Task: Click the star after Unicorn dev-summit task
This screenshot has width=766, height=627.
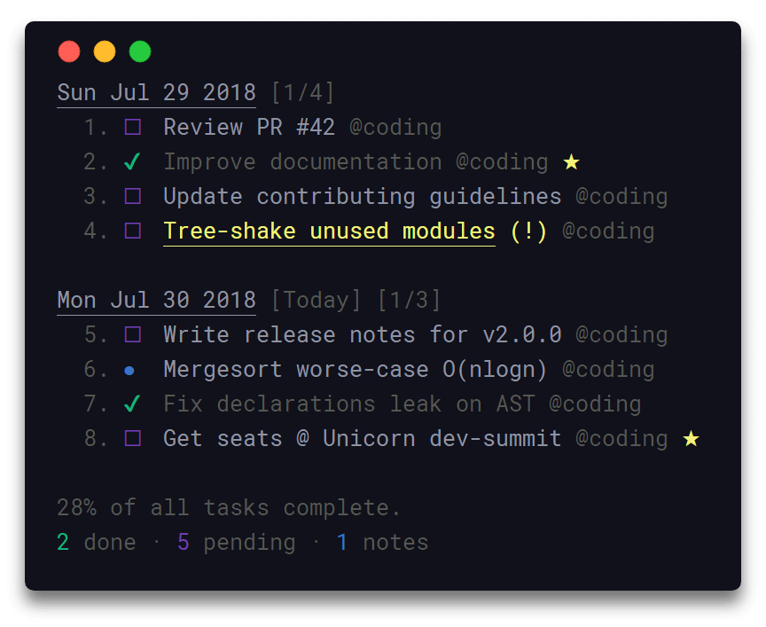Action: (691, 438)
